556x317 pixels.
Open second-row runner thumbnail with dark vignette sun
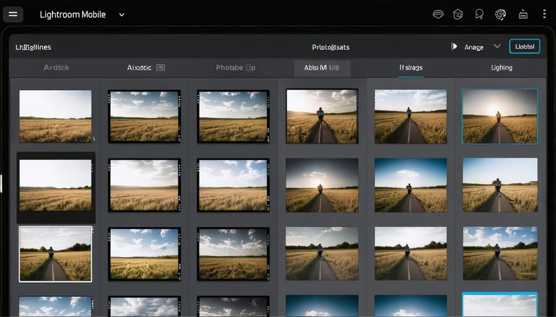coord(322,185)
